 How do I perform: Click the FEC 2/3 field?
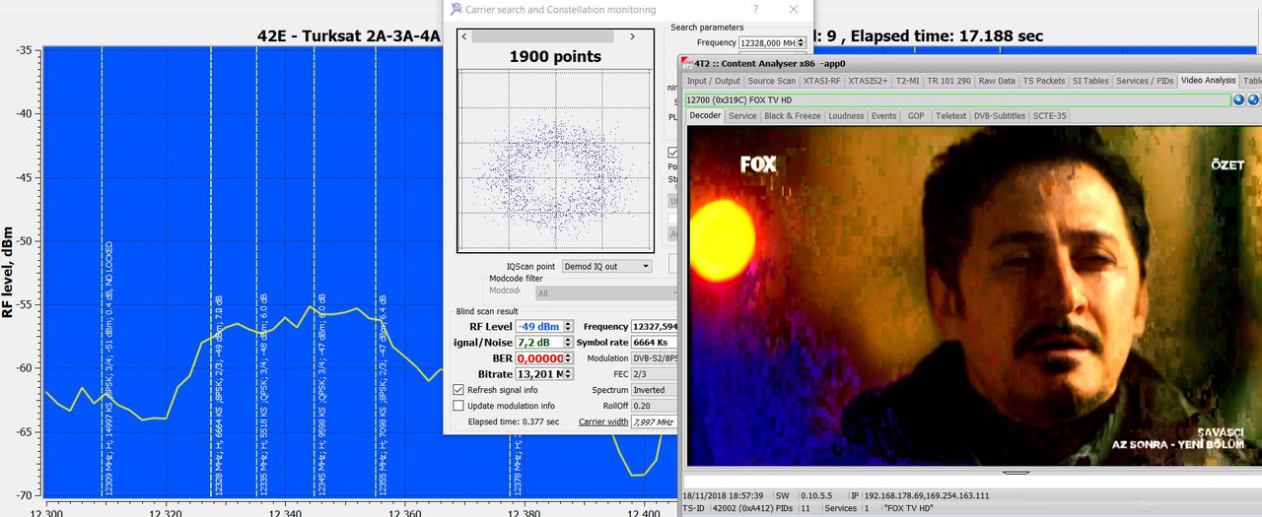coord(653,374)
